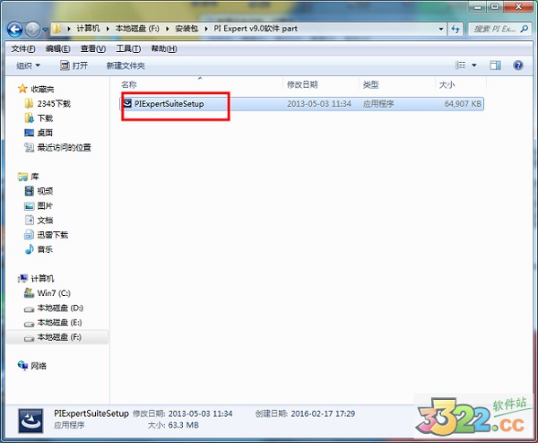Open the 文档 library
538x443 pixels.
[45, 221]
